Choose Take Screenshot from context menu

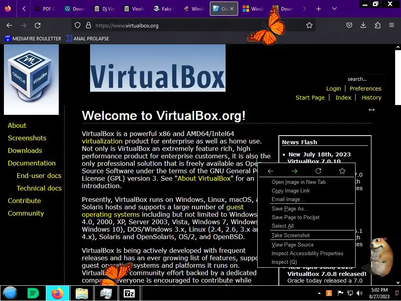(306, 235)
